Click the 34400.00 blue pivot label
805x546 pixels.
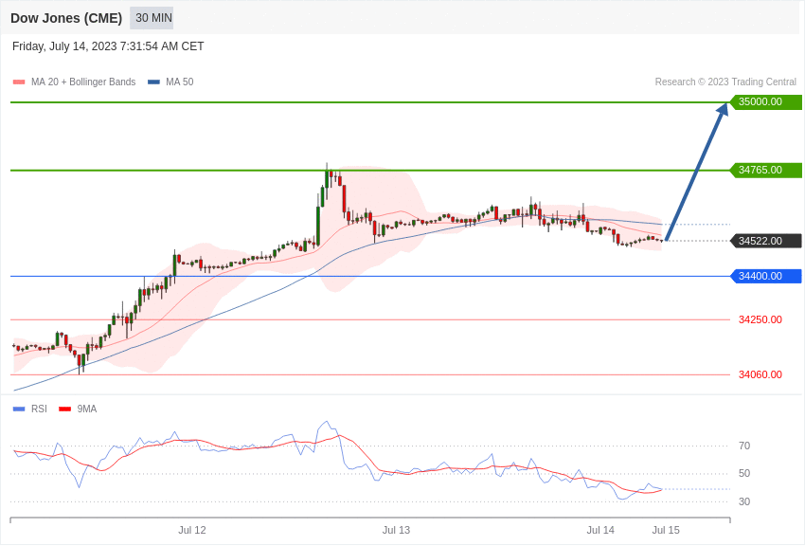click(x=765, y=277)
